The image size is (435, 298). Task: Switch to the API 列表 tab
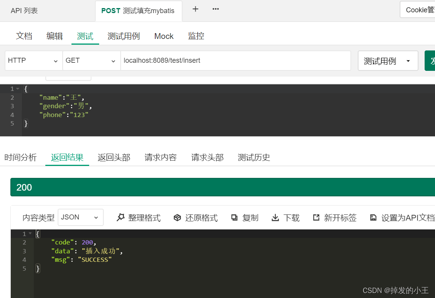tap(24, 11)
